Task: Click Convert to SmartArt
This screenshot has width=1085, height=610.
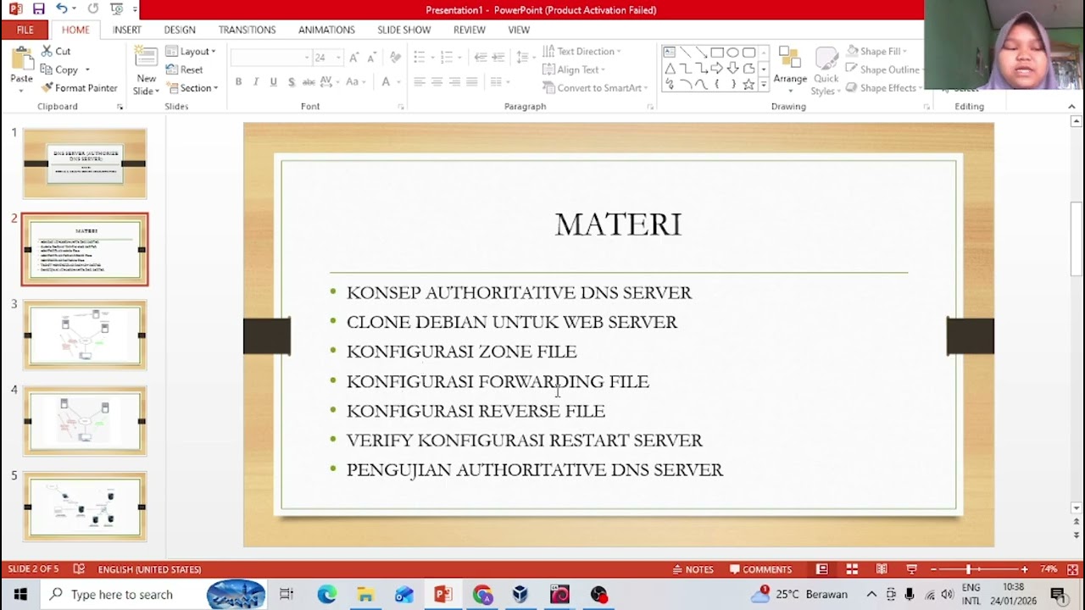Action: (594, 88)
